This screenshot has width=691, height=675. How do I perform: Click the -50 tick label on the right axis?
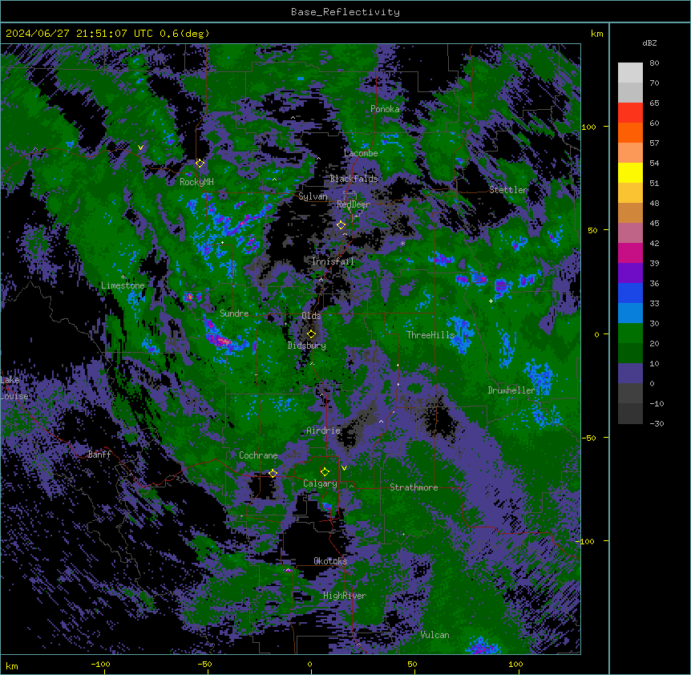588,438
